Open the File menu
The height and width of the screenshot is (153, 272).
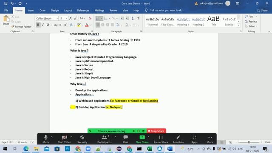coord(6,10)
